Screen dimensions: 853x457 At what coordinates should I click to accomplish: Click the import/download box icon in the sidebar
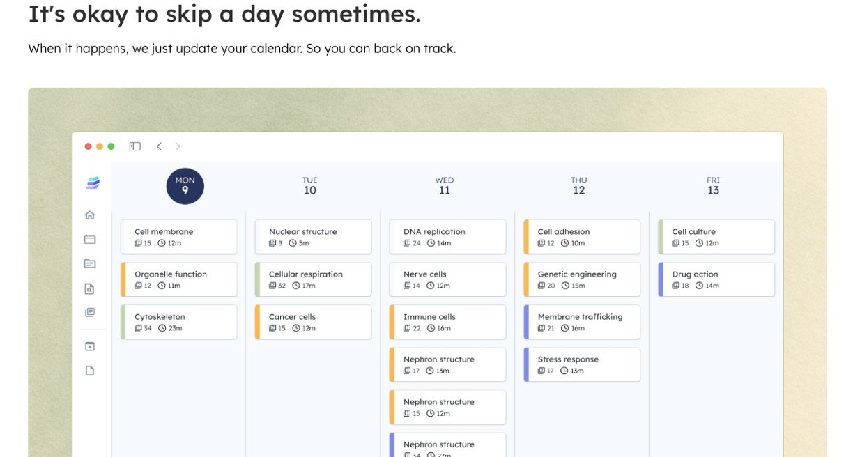[x=90, y=346]
